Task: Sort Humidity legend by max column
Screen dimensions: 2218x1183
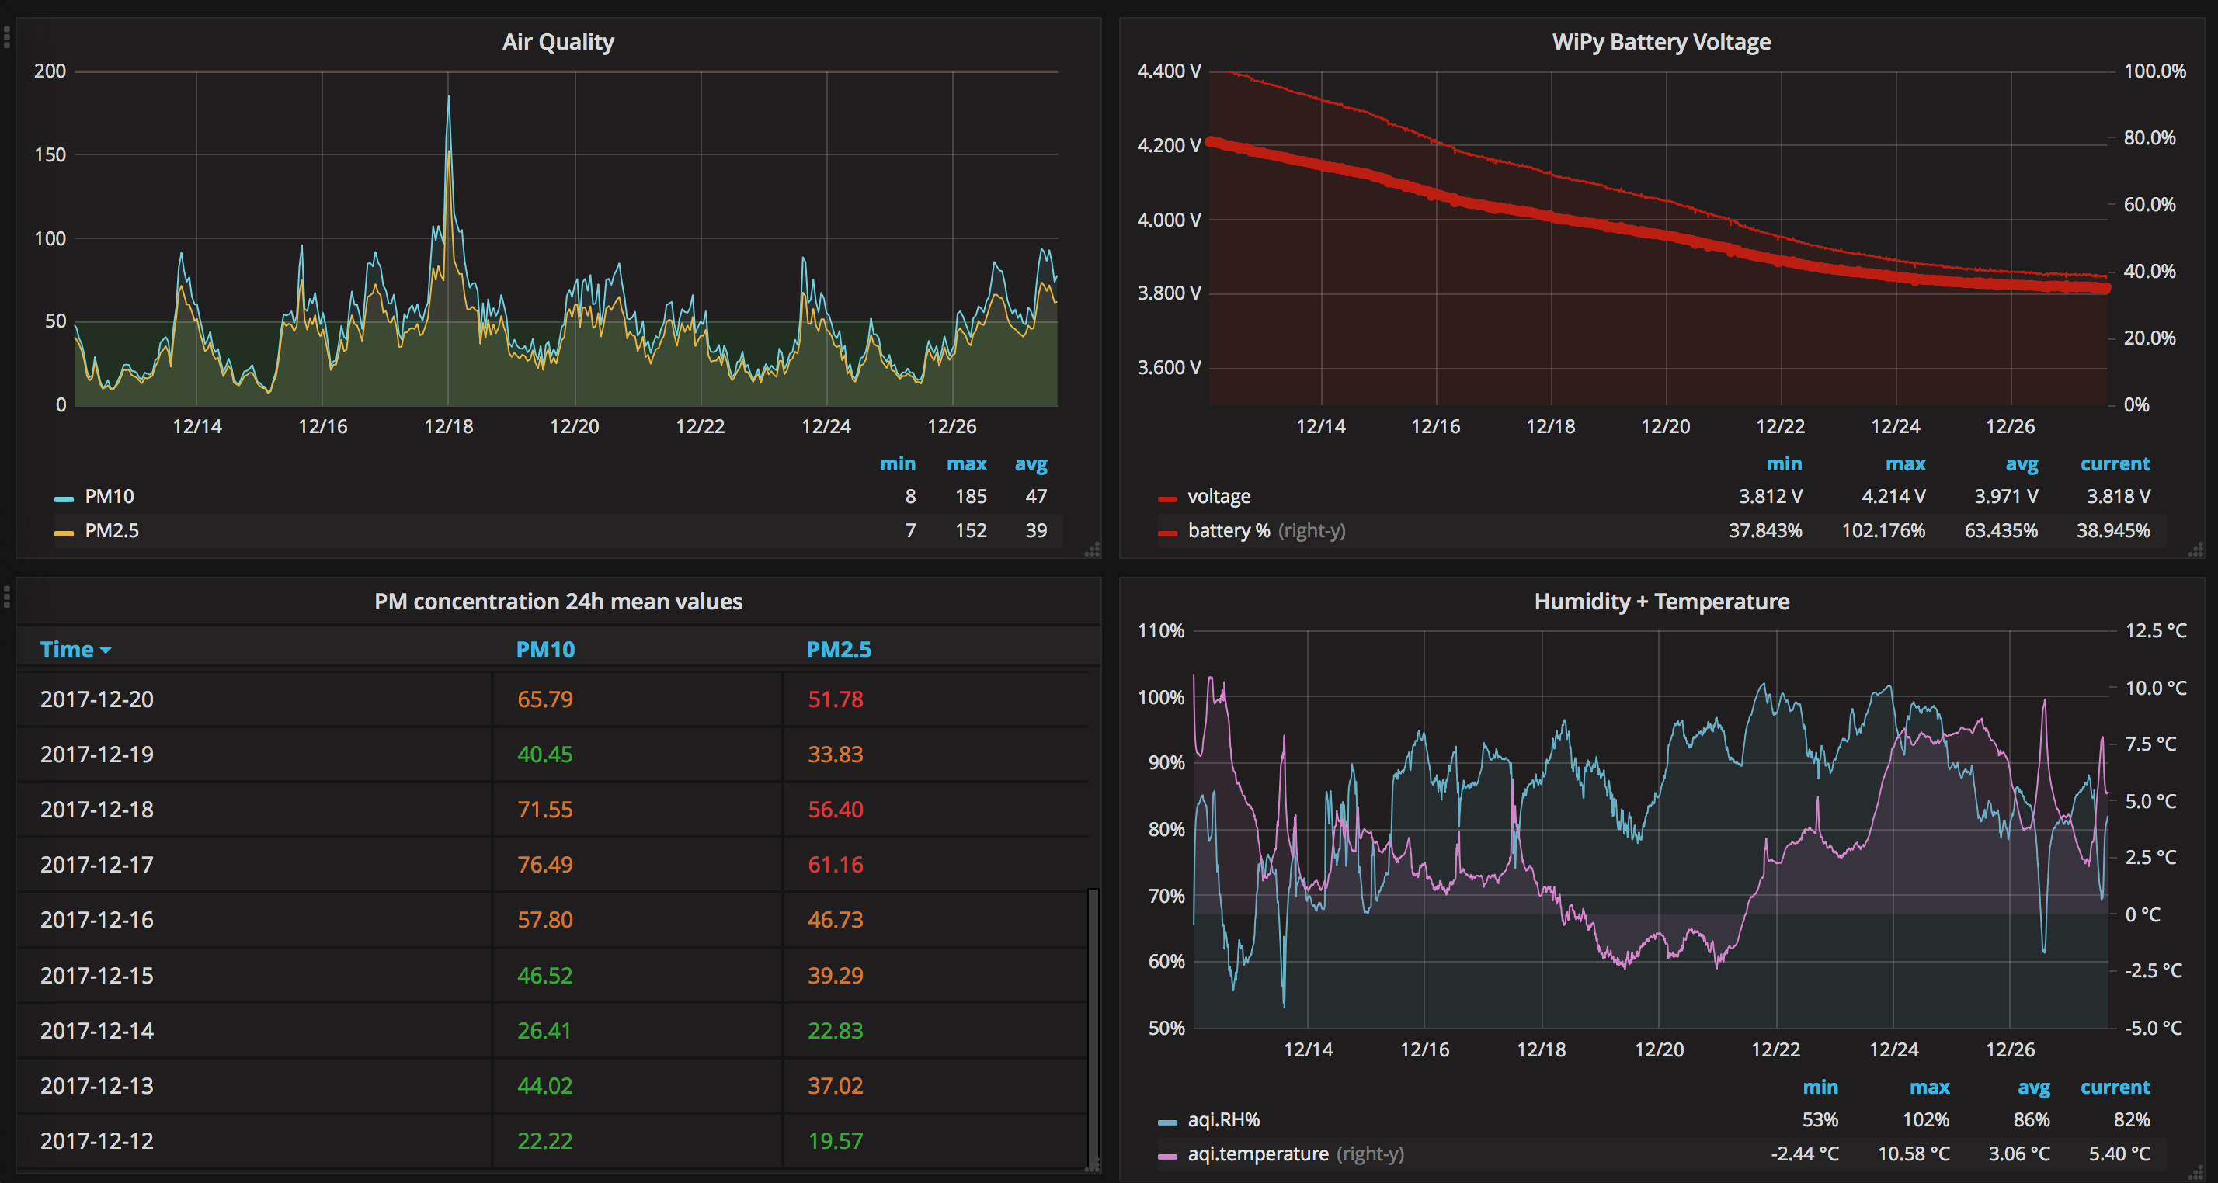Action: (1930, 1087)
